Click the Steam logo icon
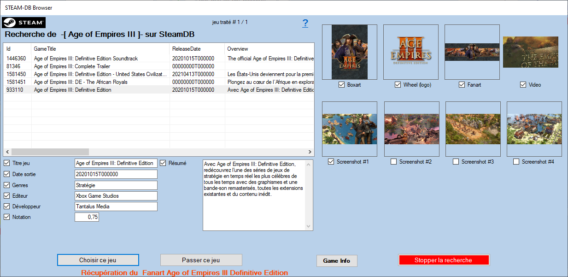Image resolution: width=568 pixels, height=277 pixels. (x=24, y=23)
